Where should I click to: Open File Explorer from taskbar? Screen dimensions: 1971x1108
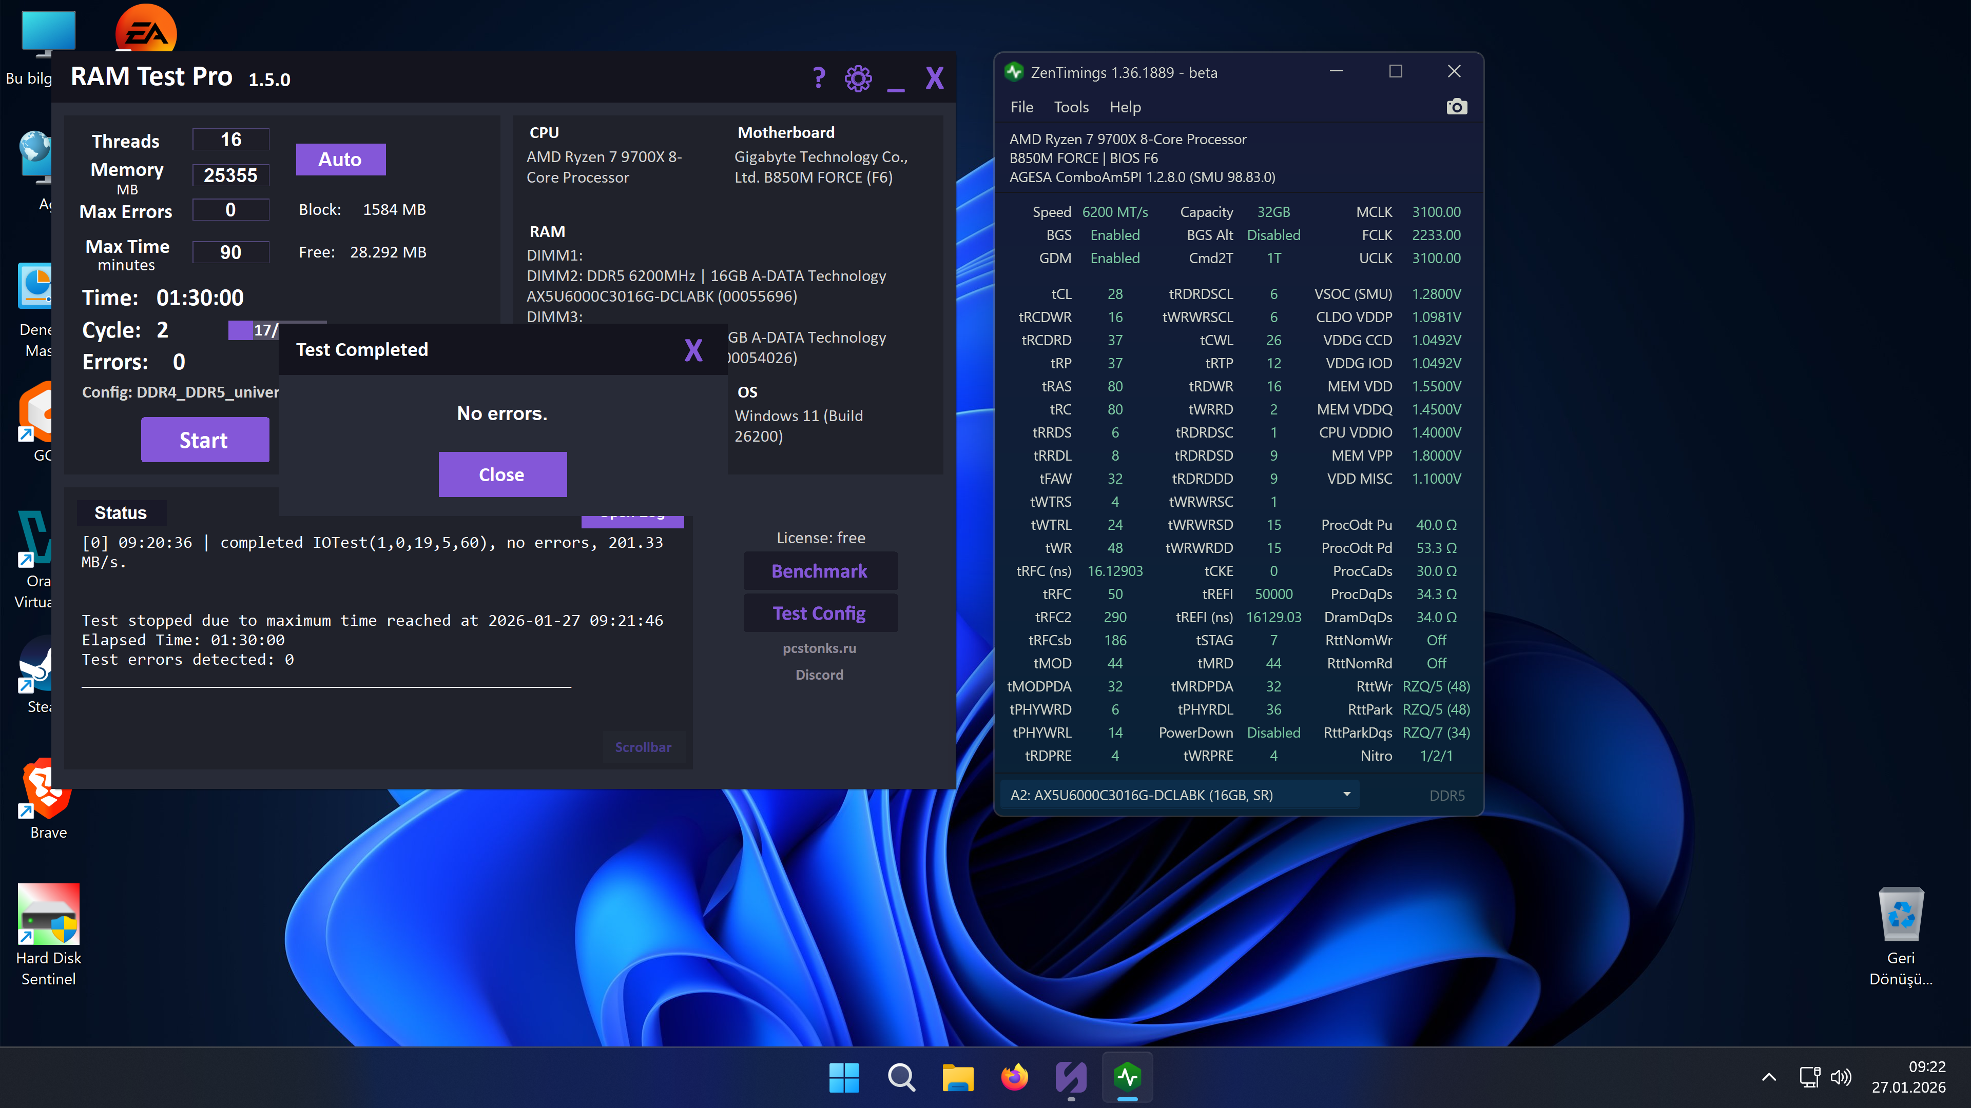[x=958, y=1077]
